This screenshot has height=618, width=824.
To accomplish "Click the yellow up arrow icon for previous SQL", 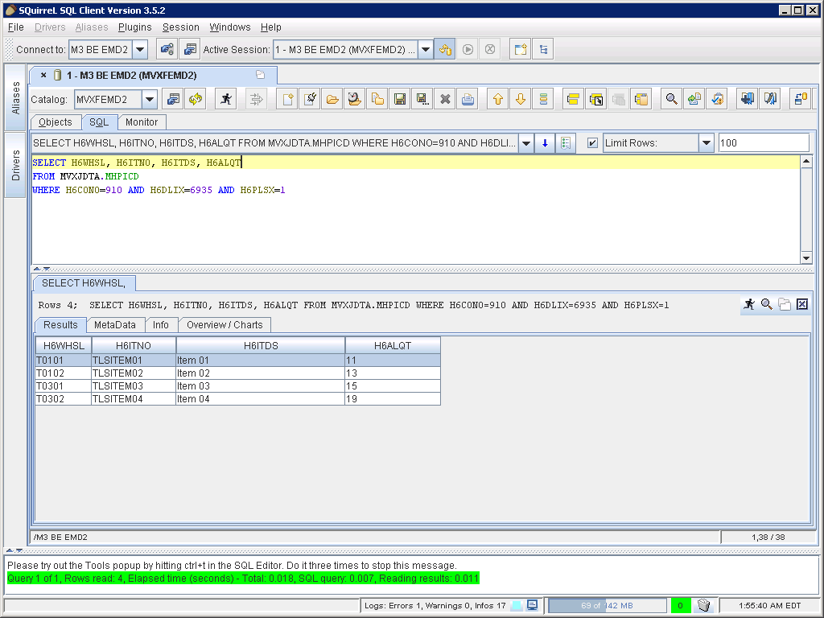I will 498,99.
